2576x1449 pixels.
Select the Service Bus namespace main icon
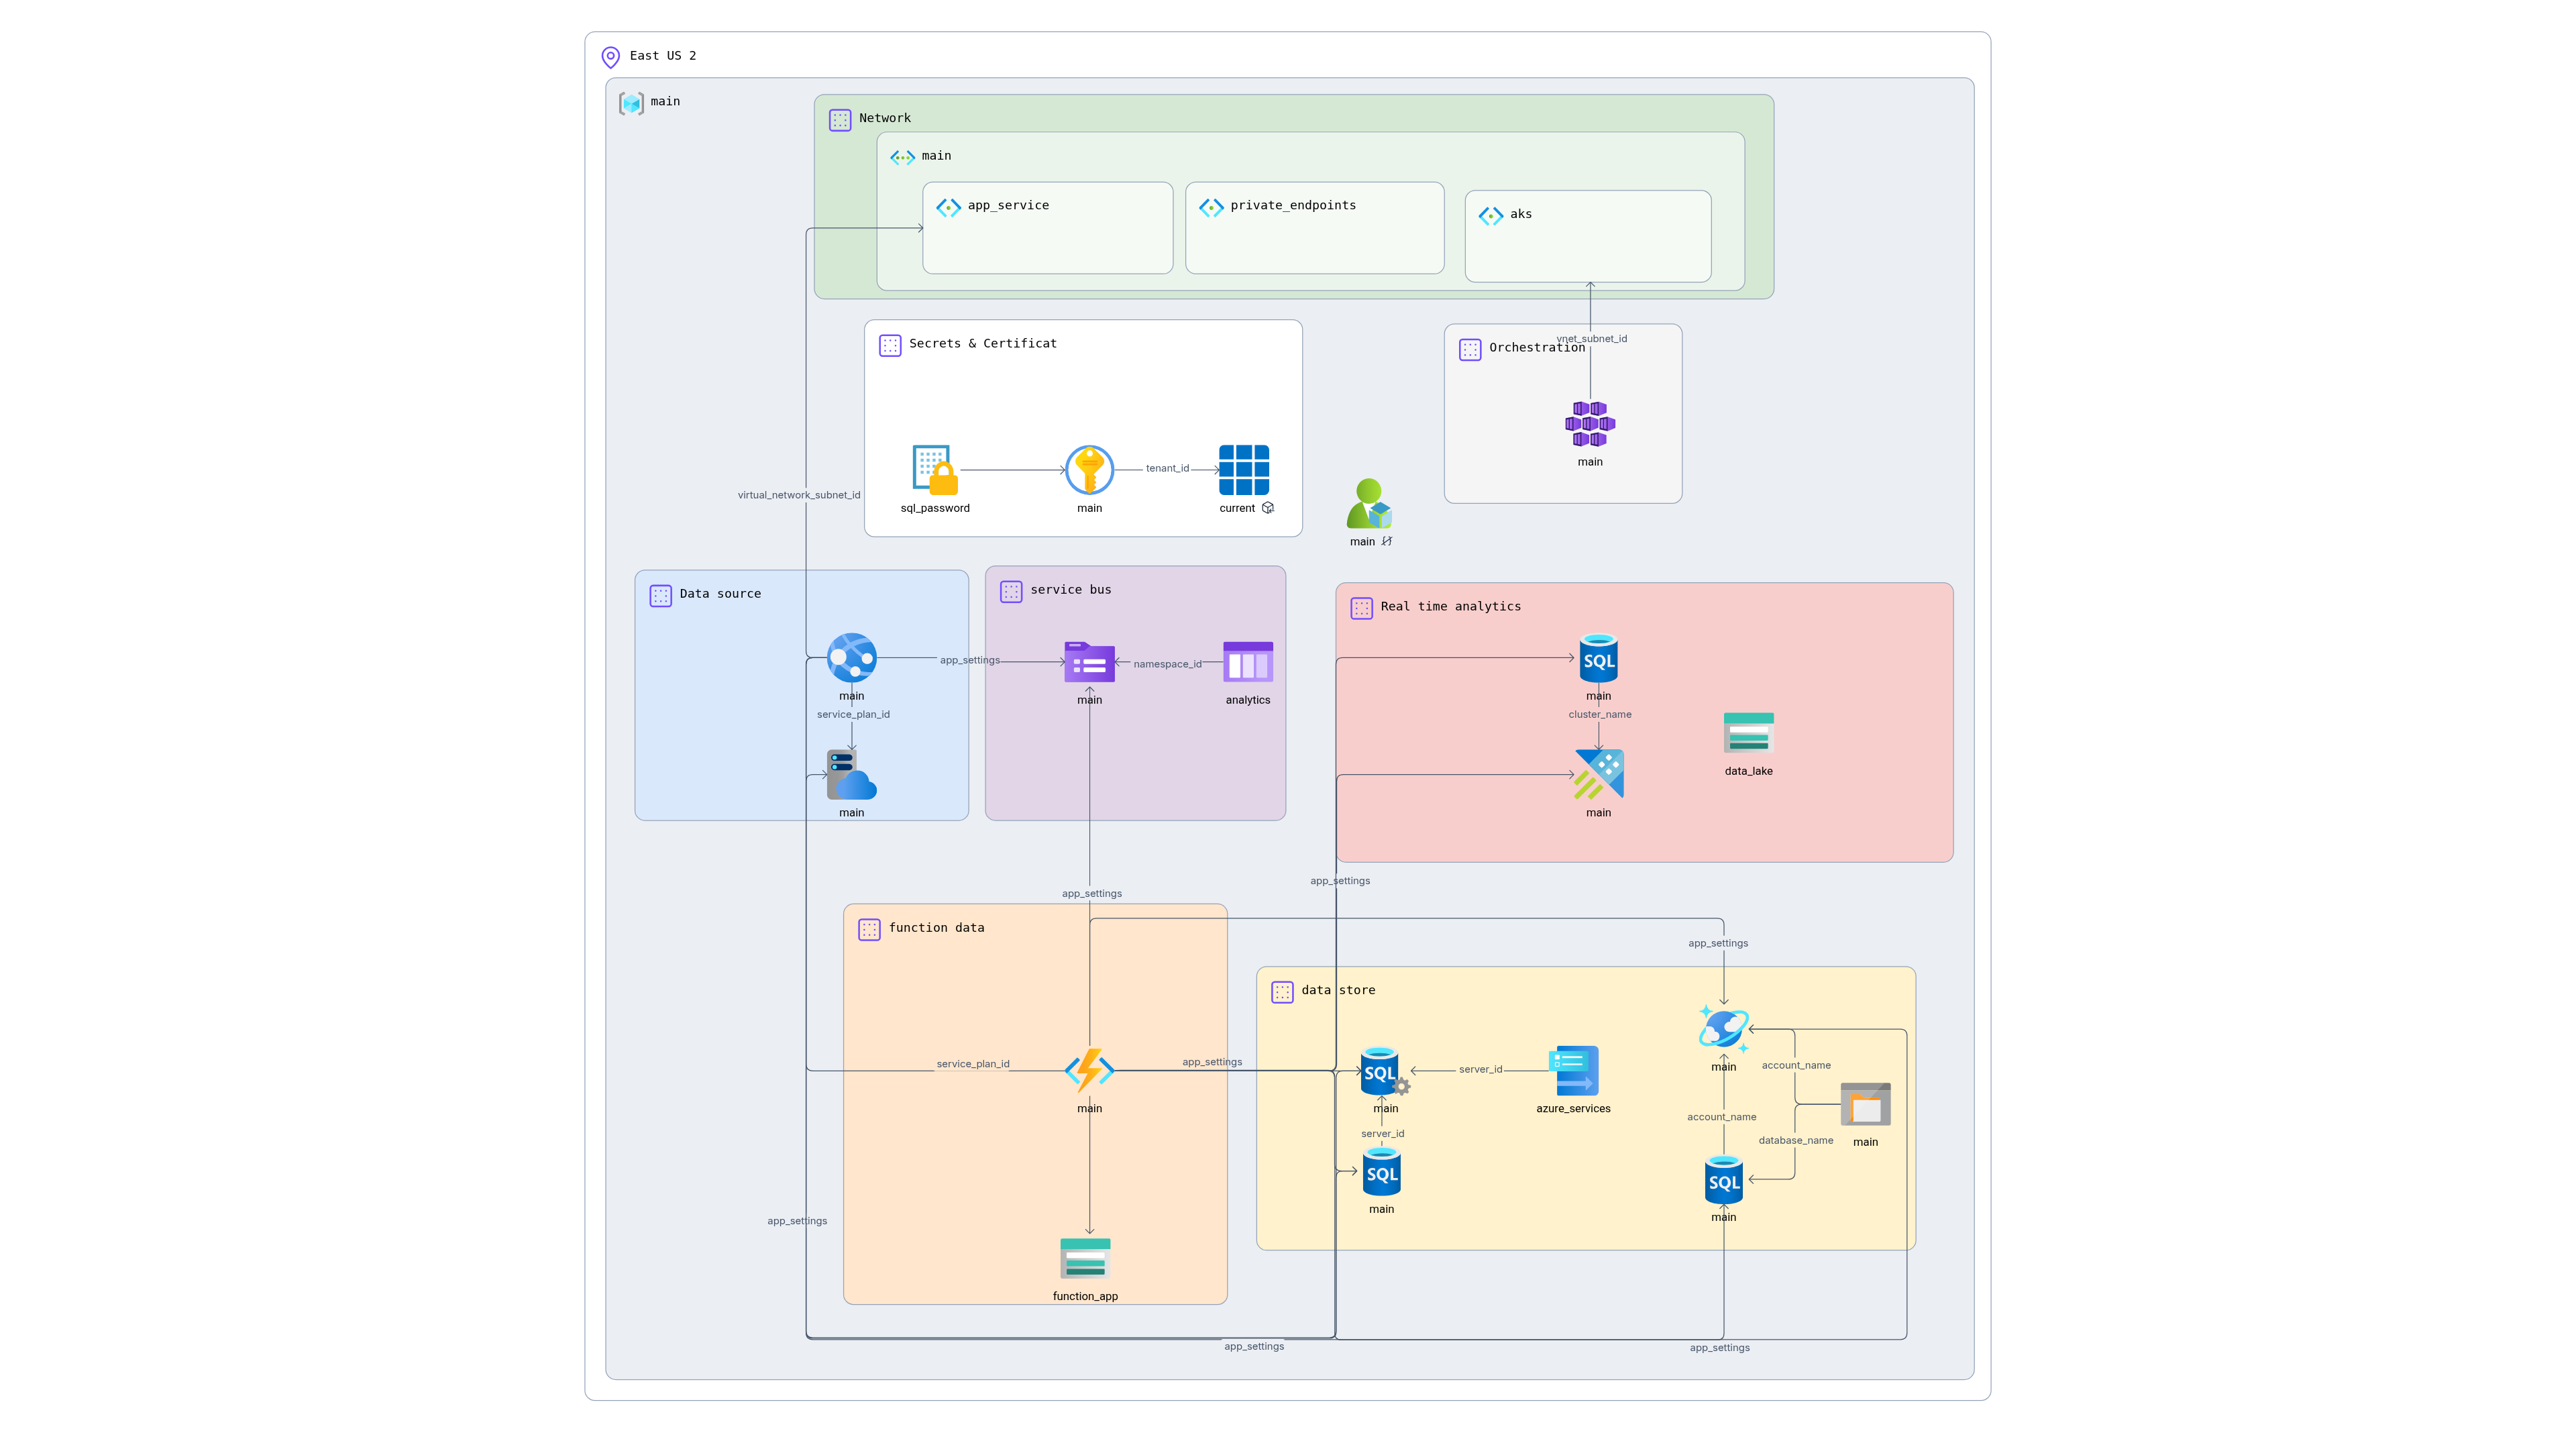click(1090, 662)
